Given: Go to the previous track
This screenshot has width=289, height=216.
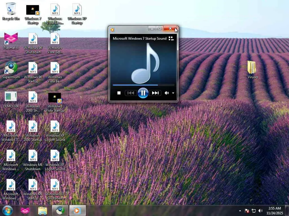Looking at the screenshot, I should (131, 93).
